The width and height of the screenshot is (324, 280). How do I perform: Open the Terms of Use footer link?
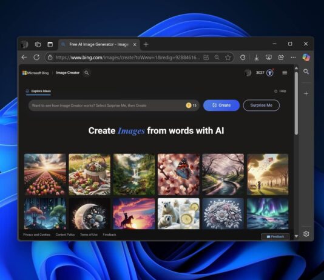click(x=89, y=235)
